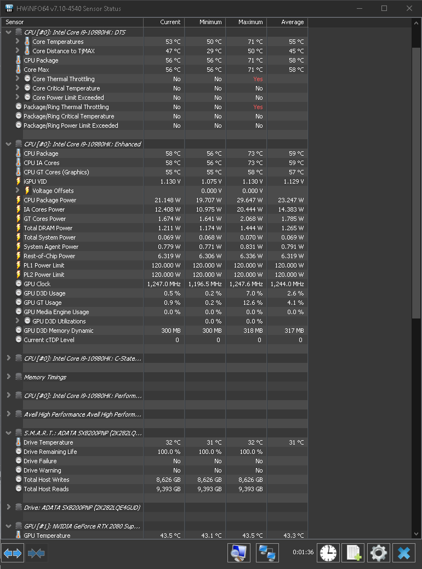Select the Rest-of-Chip Power row
This screenshot has width=422, height=569.
[154, 256]
